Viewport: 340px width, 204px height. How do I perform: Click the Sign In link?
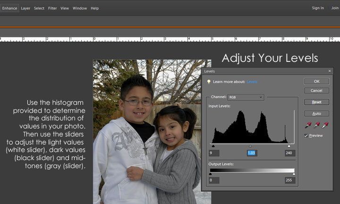pos(318,8)
